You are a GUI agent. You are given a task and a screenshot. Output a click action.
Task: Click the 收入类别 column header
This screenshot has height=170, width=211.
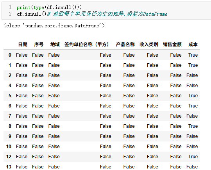(149, 45)
